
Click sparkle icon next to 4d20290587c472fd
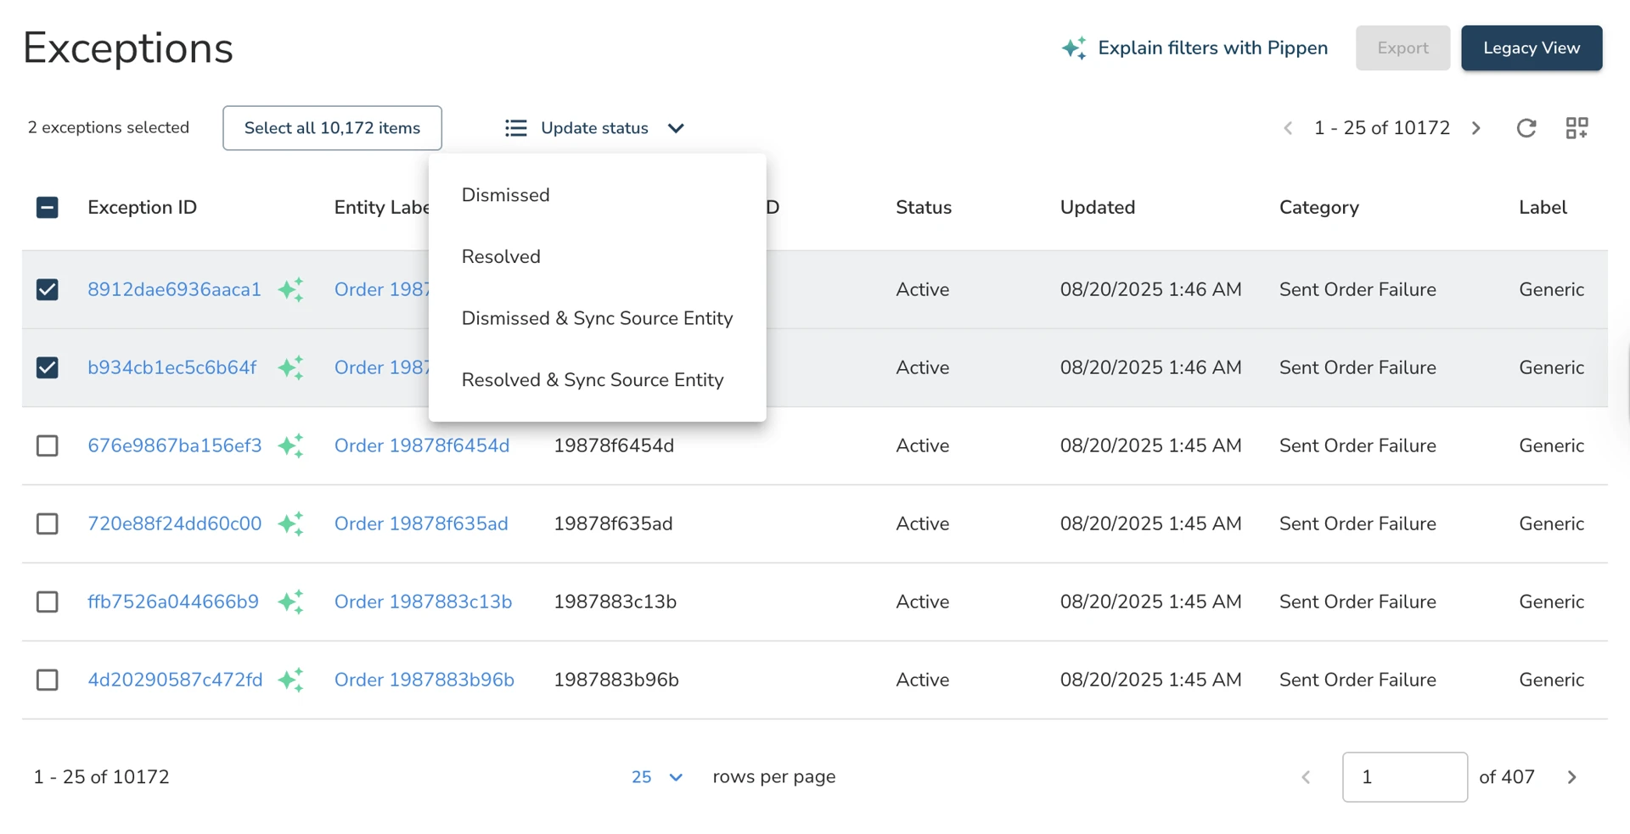tap(290, 680)
